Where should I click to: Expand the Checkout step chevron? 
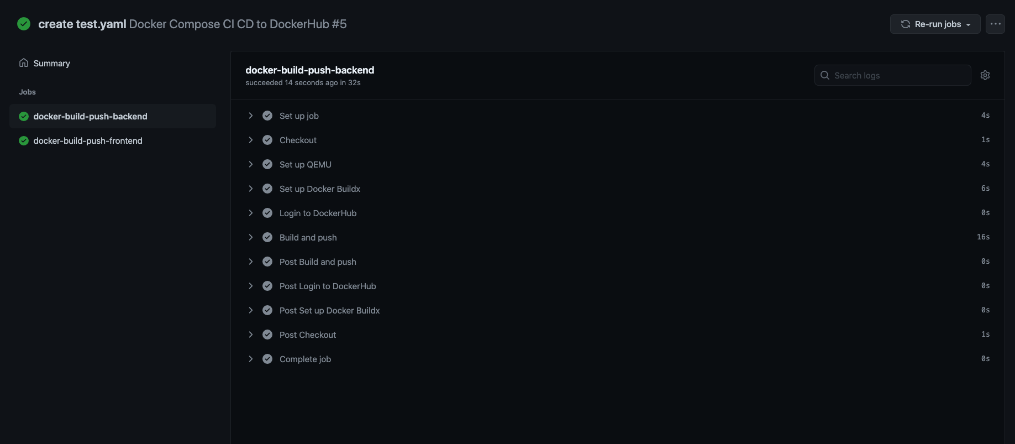(251, 140)
